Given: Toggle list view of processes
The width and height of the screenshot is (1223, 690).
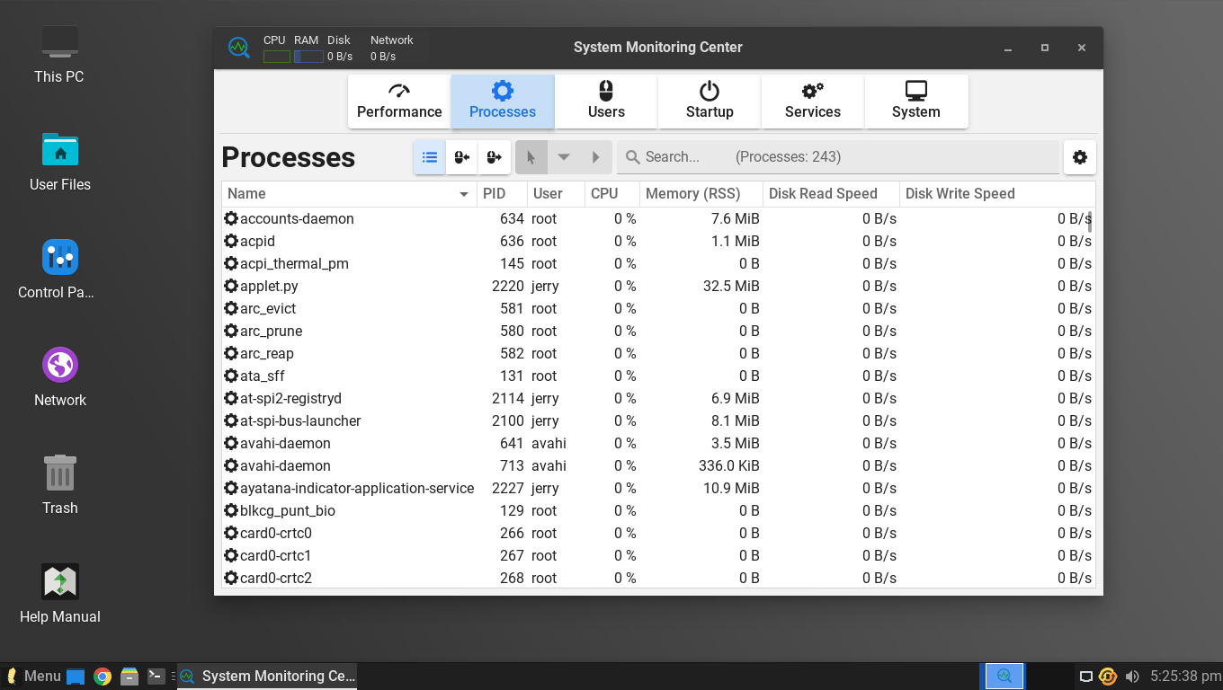Looking at the screenshot, I should pos(430,157).
